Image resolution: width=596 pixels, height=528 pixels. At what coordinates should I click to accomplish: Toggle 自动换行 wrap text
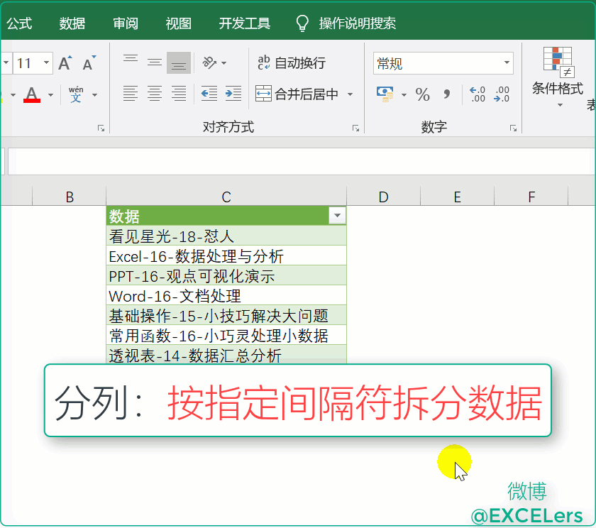(292, 63)
